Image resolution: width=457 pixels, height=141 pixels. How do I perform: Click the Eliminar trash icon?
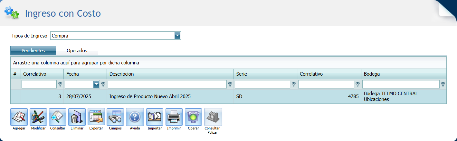[77, 117]
